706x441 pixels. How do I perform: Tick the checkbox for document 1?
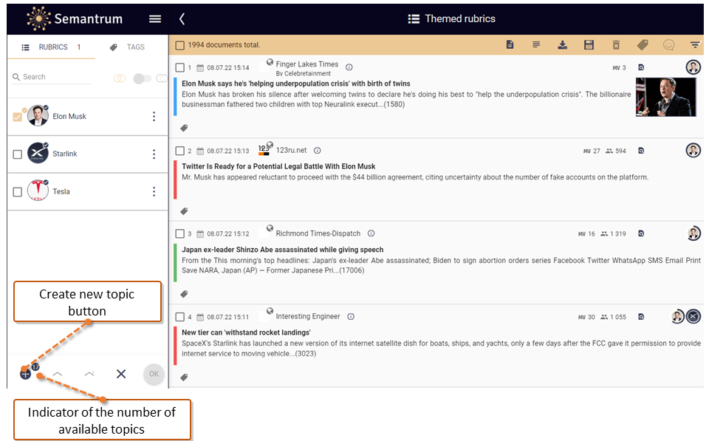(x=180, y=67)
